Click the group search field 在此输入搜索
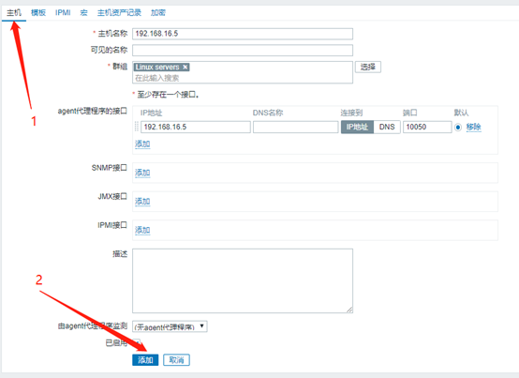 pyautogui.click(x=243, y=78)
